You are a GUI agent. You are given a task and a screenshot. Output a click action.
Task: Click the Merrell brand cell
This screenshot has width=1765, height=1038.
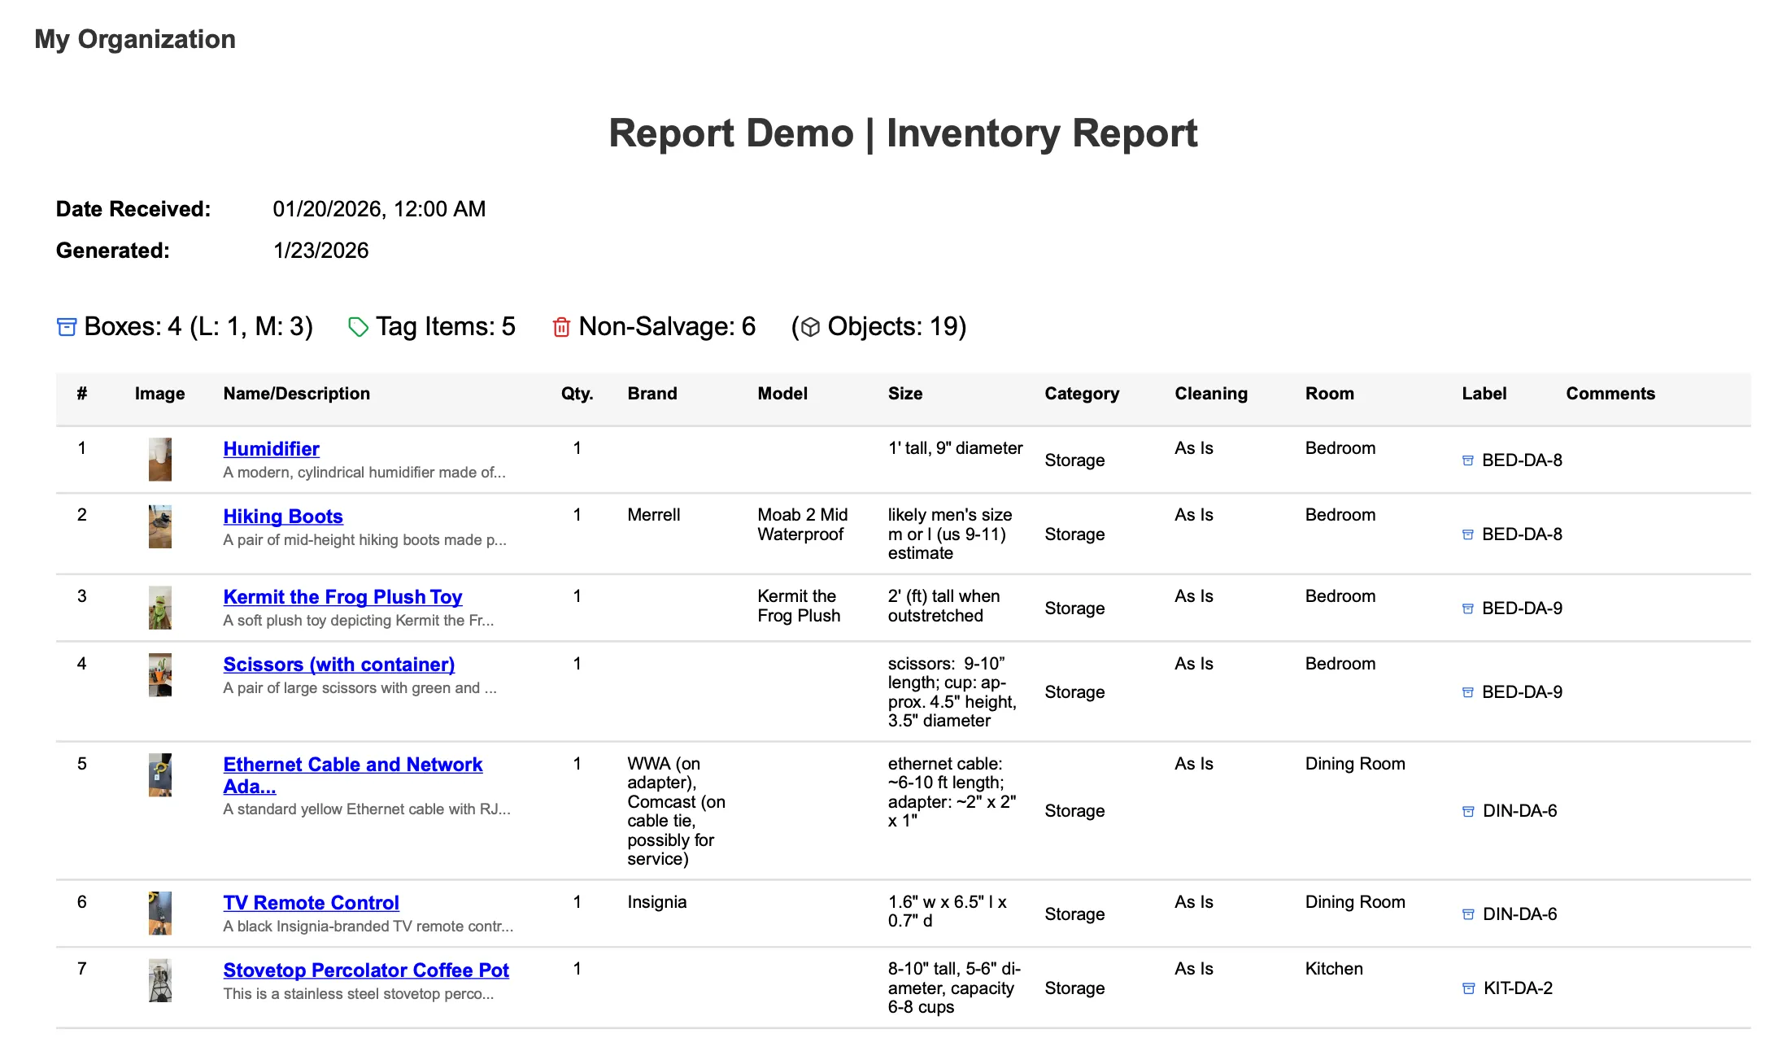(x=654, y=515)
